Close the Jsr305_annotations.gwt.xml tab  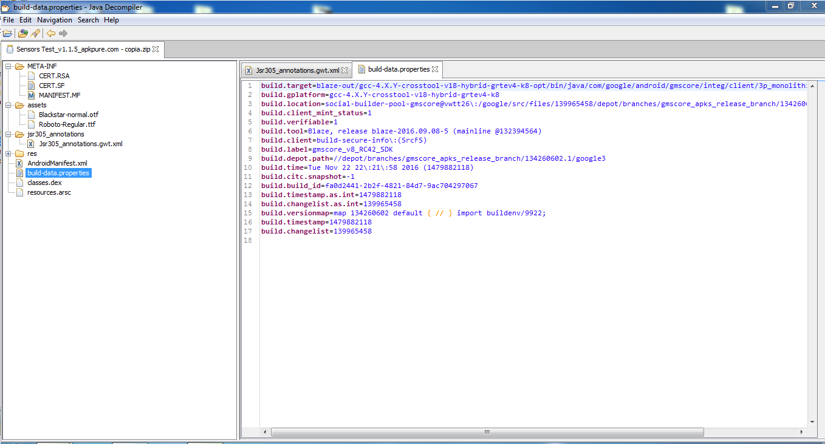point(344,70)
